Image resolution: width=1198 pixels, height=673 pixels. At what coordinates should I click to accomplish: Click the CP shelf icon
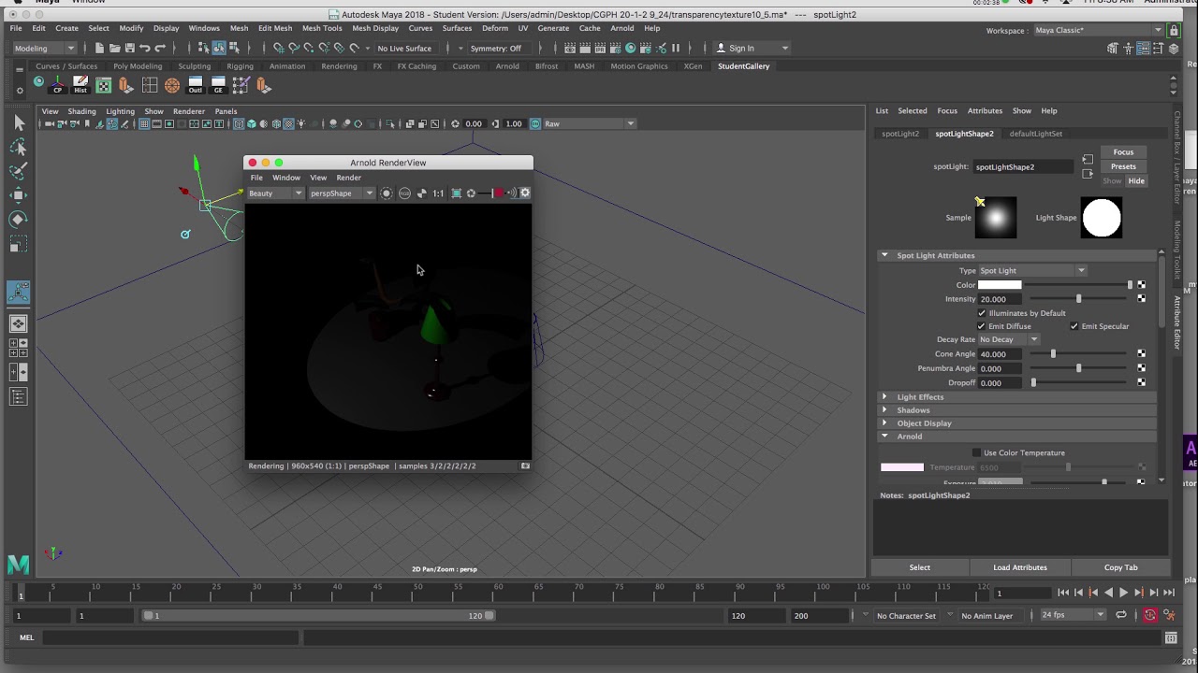pos(58,85)
